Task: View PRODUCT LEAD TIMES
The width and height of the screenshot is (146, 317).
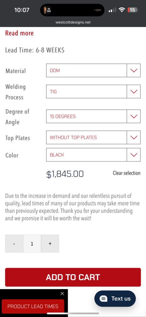Action: 33,306
